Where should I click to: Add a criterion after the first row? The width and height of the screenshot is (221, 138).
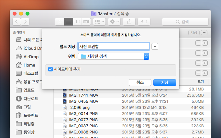(x=205, y=43)
